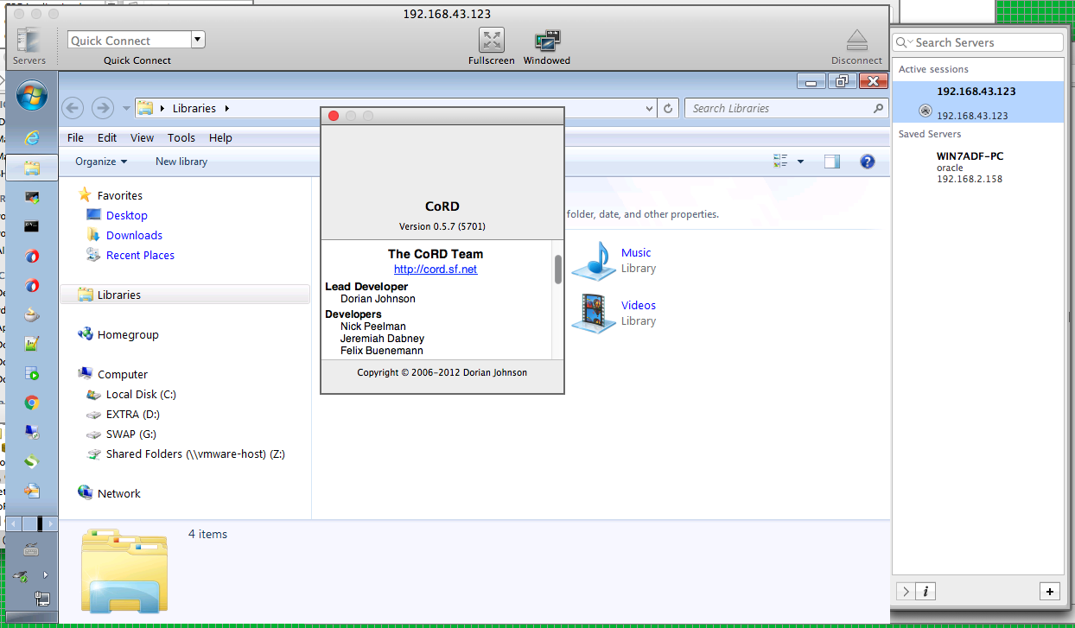Click the green S taskbar icon
Viewport: 1075px width, 628px height.
pyautogui.click(x=32, y=461)
